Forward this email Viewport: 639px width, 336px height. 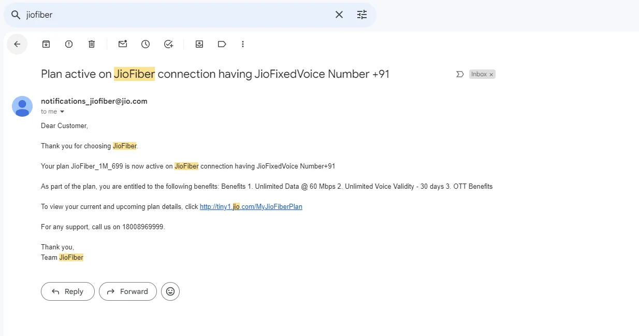(128, 291)
